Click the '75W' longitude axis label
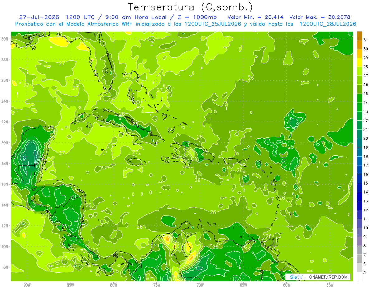 pyautogui.click(x=157, y=285)
